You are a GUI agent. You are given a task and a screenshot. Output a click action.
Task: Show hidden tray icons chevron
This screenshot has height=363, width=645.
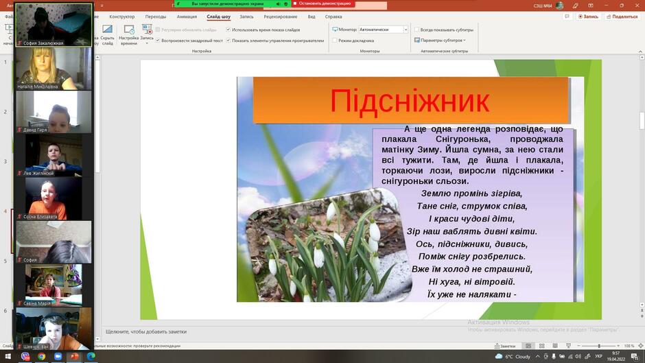click(538, 356)
